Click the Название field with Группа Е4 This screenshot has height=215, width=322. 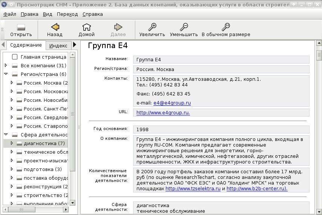221,60
